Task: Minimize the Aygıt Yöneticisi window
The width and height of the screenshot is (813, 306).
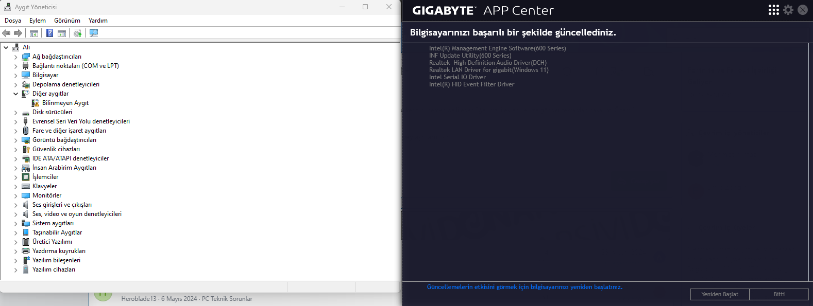Action: pos(342,7)
